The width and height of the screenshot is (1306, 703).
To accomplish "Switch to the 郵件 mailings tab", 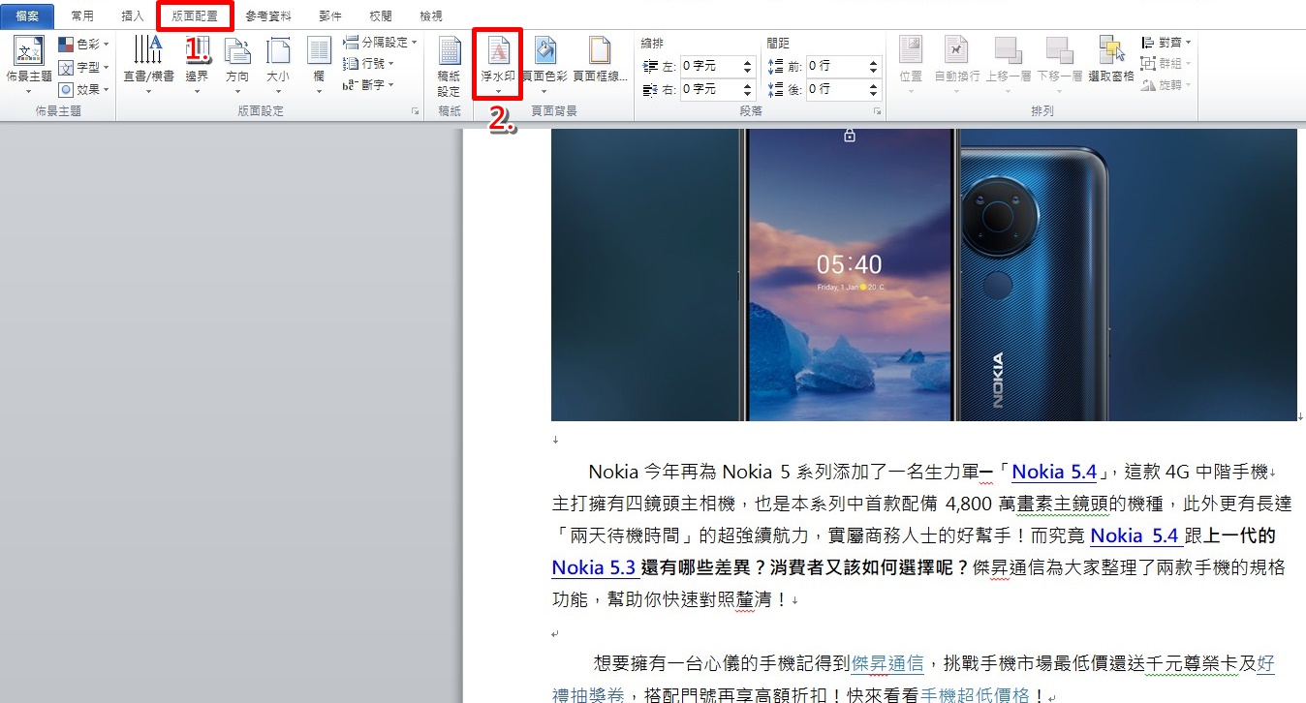I will point(330,16).
